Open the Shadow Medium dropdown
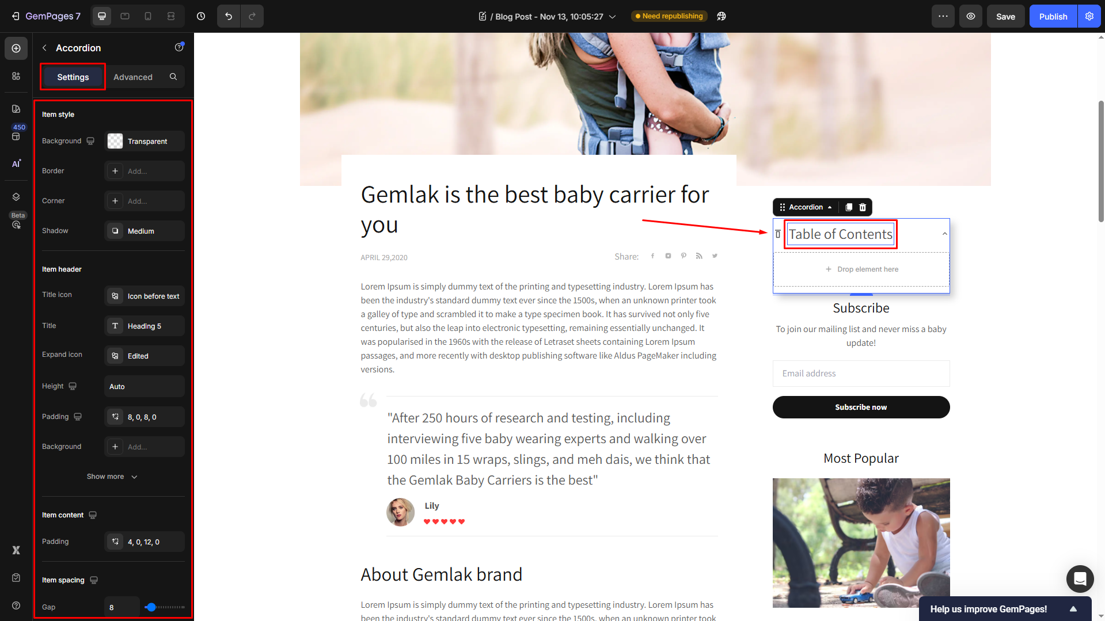The height and width of the screenshot is (621, 1105). 145,231
